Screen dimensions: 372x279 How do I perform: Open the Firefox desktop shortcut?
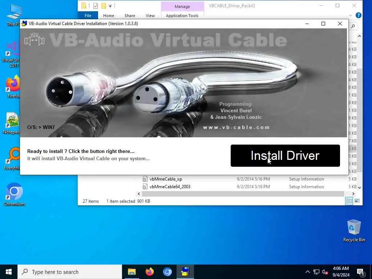(13, 86)
